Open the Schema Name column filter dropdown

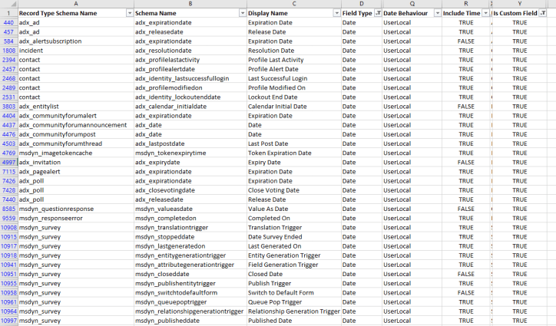pyautogui.click(x=243, y=14)
